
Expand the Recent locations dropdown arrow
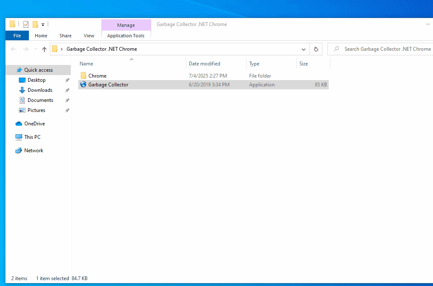coord(36,49)
